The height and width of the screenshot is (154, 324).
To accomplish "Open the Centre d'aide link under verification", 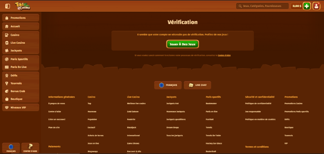I will coord(224,56).
